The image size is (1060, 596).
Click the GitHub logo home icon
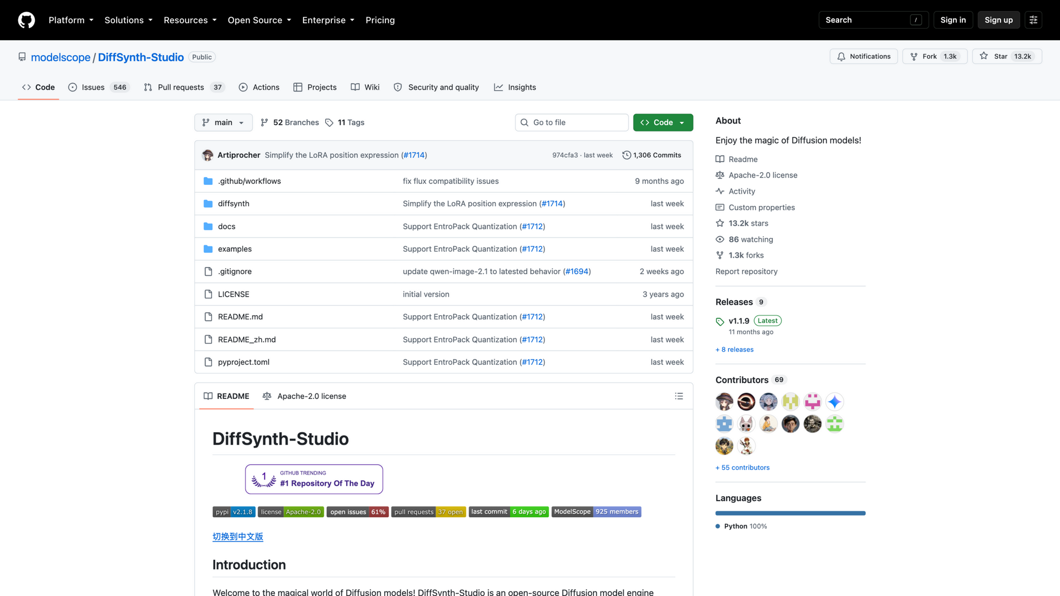26,20
